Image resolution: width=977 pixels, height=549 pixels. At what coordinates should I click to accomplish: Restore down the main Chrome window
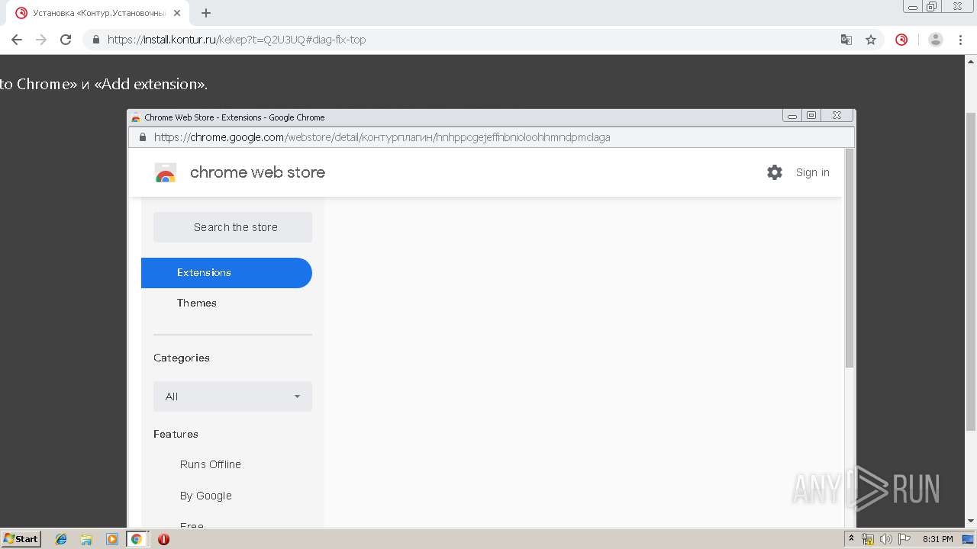tap(932, 6)
